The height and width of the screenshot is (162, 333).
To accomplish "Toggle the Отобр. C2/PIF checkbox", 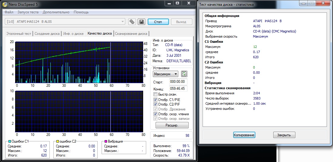I will [x=156, y=104].
